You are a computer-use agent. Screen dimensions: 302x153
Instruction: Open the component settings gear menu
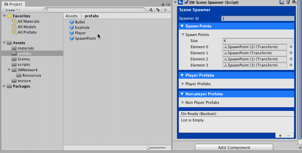coord(294,2)
